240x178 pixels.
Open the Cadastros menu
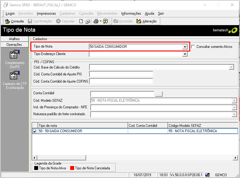click(x=67, y=13)
